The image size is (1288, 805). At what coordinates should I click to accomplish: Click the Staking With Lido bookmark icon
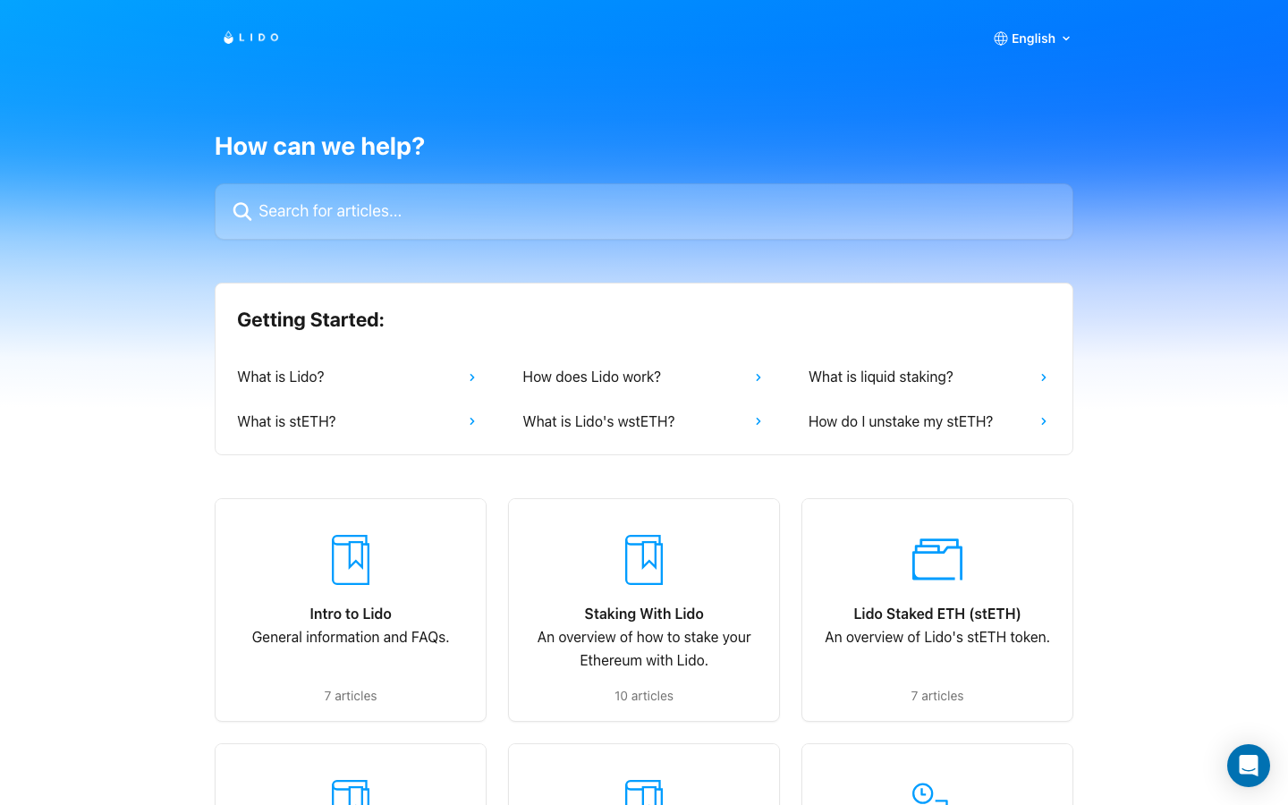pyautogui.click(x=644, y=558)
